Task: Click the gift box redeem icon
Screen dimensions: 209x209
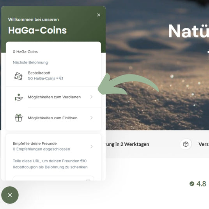Action: pyautogui.click(x=19, y=118)
